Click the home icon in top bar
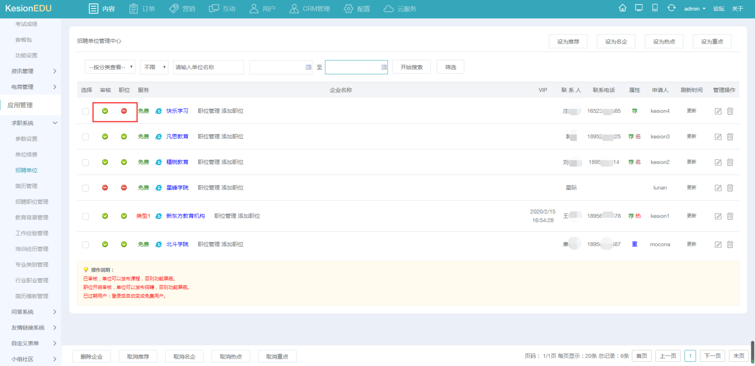 (623, 8)
